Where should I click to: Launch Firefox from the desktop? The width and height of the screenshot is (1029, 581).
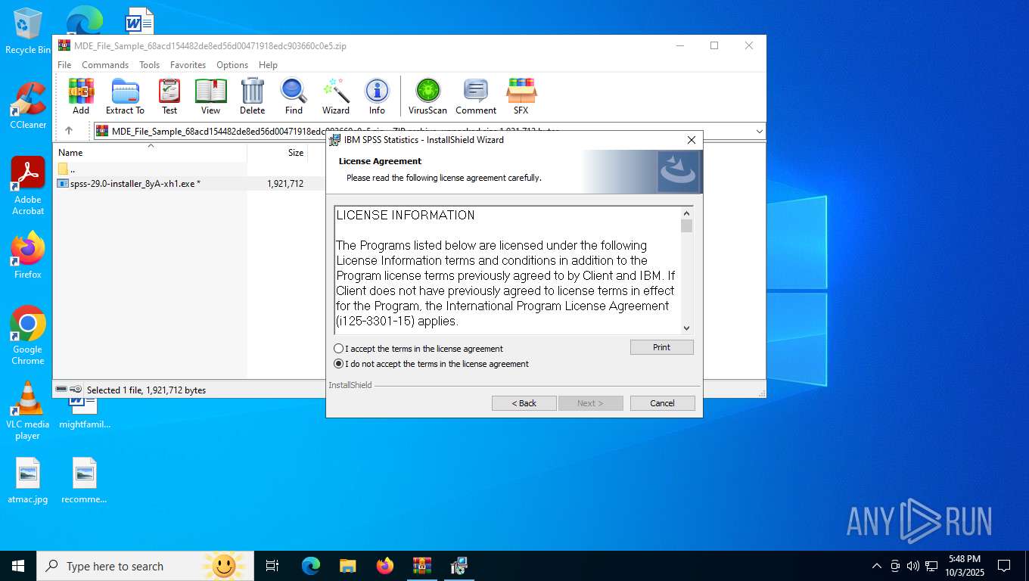pos(28,255)
